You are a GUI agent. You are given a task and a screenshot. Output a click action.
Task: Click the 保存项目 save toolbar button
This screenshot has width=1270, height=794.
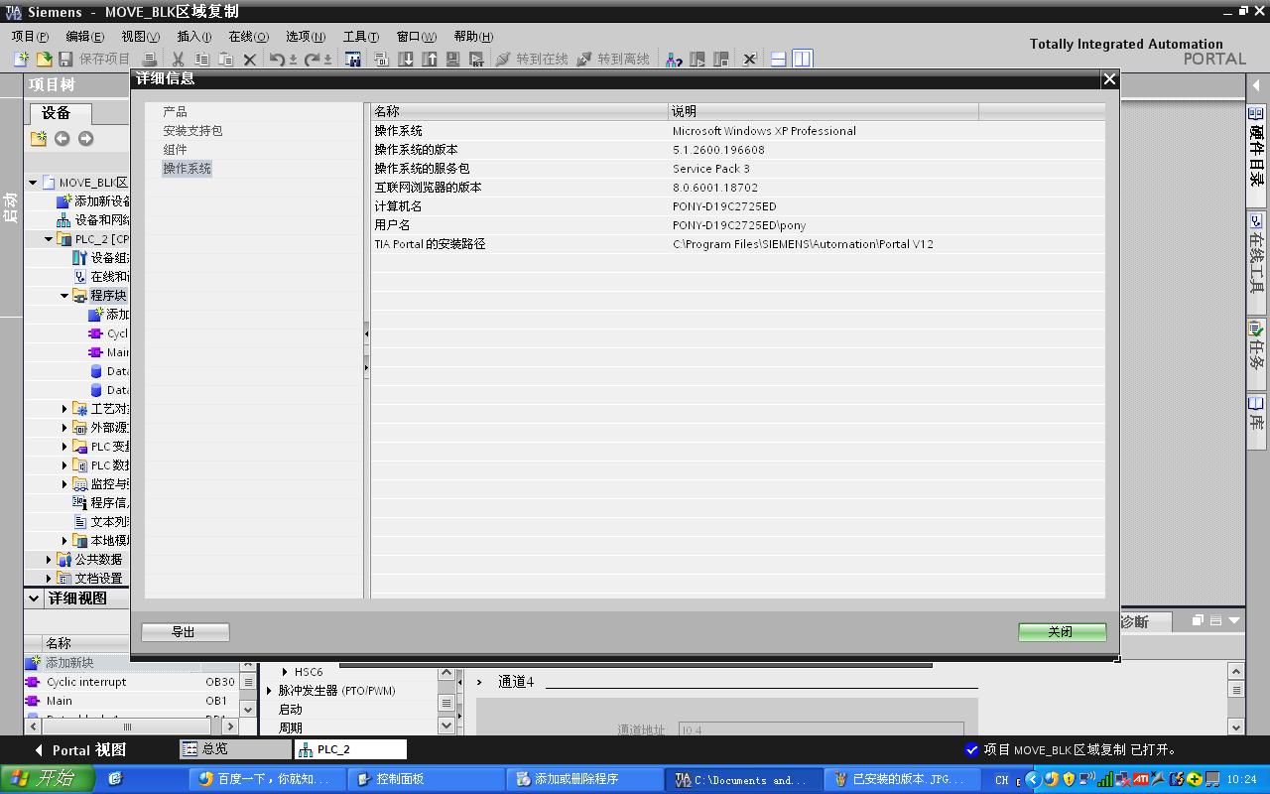95,60
